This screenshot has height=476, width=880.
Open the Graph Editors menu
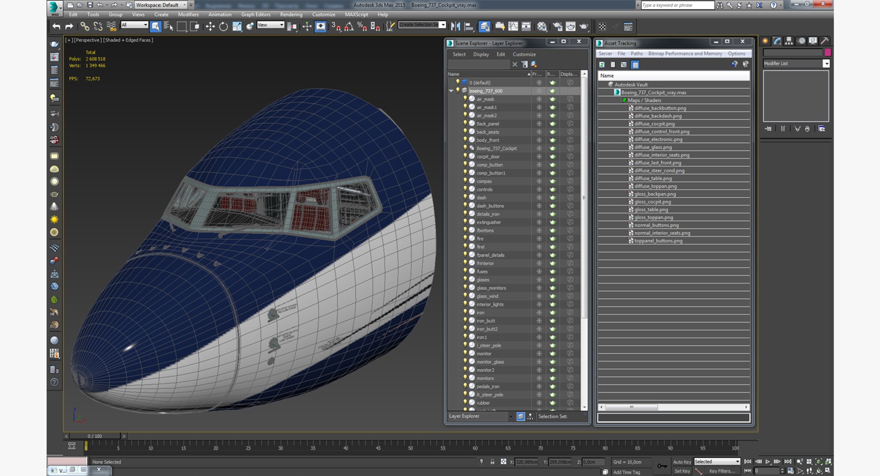tap(256, 15)
